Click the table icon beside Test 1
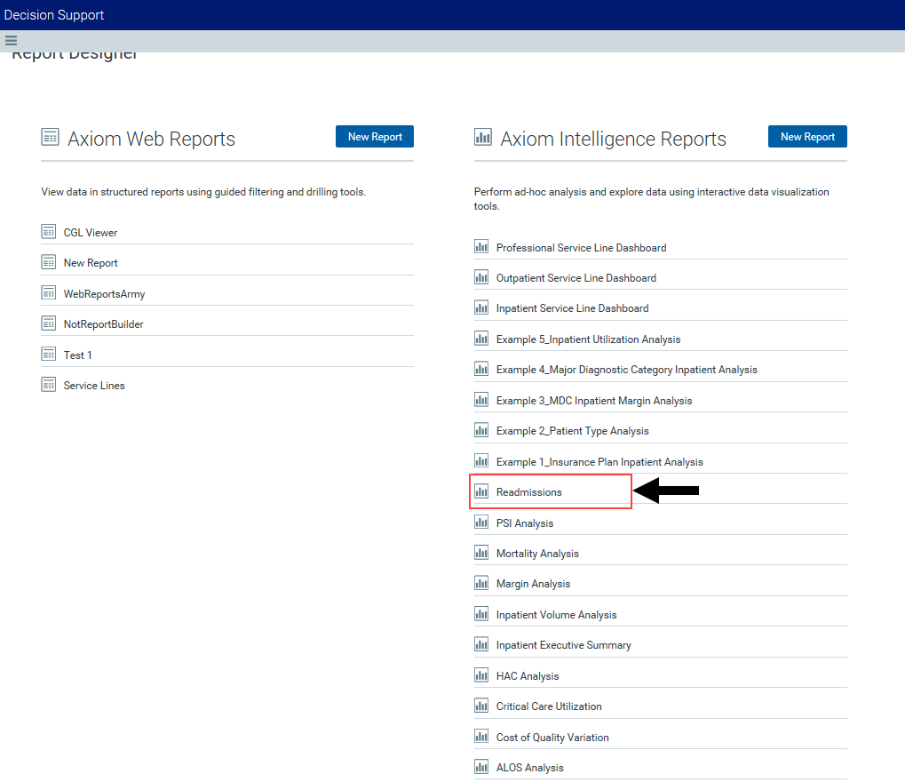905x782 pixels. point(49,355)
